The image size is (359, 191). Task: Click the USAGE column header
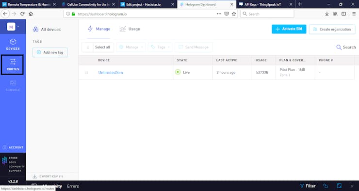[261, 60]
